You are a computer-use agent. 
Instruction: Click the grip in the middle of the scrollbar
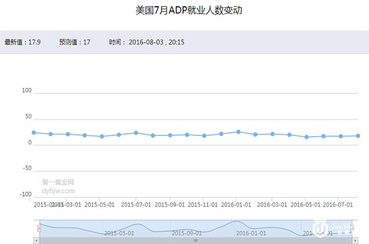point(196,240)
